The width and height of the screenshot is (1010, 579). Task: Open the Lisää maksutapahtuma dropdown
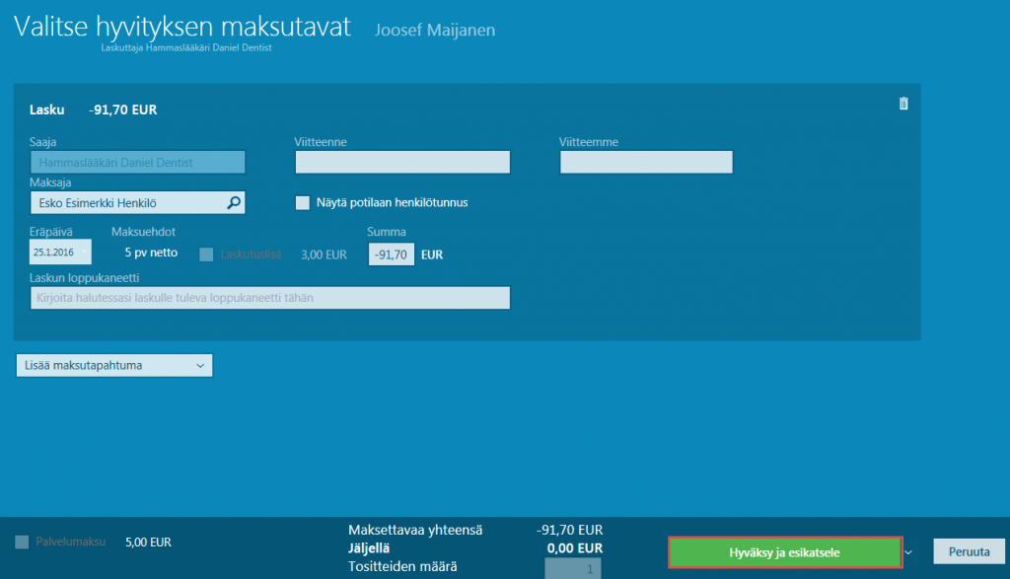click(113, 365)
